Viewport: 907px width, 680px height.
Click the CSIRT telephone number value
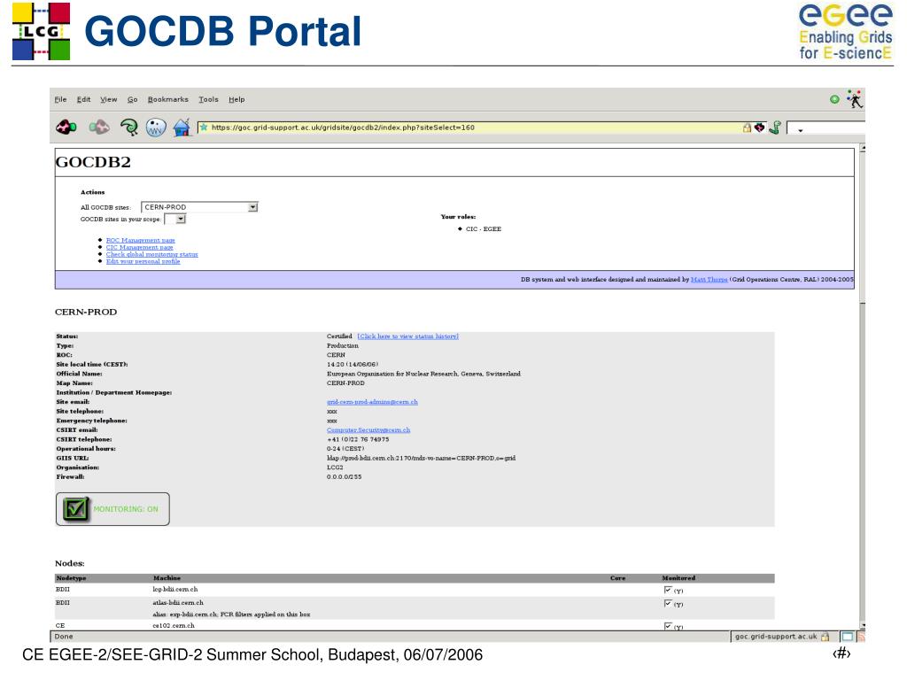tap(358, 439)
